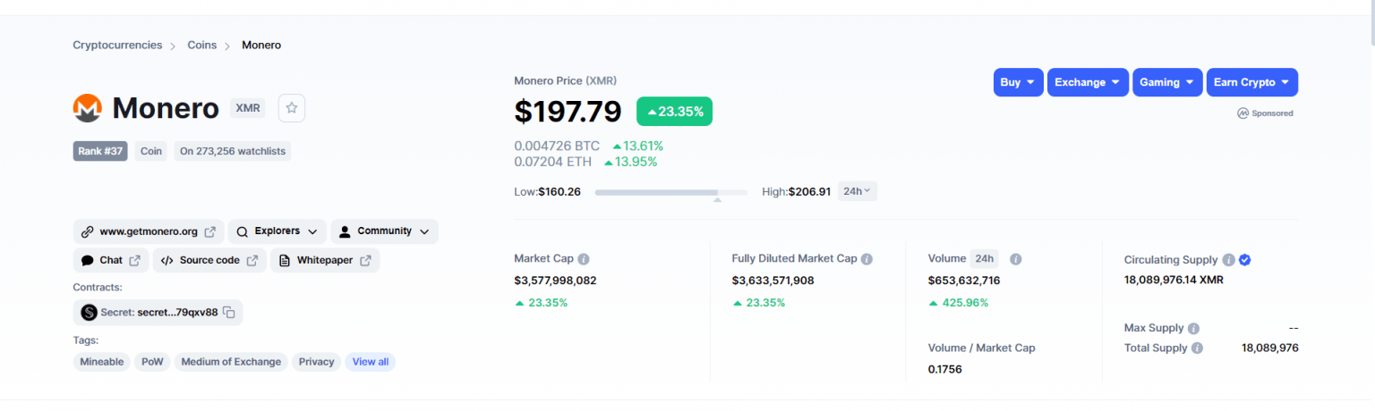Copy the Secret contract address
The height and width of the screenshot is (411, 1375).
point(229,313)
